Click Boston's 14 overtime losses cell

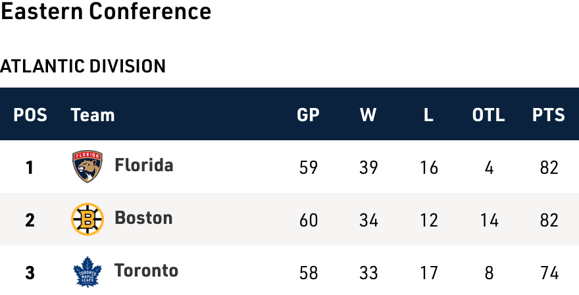pyautogui.click(x=489, y=220)
